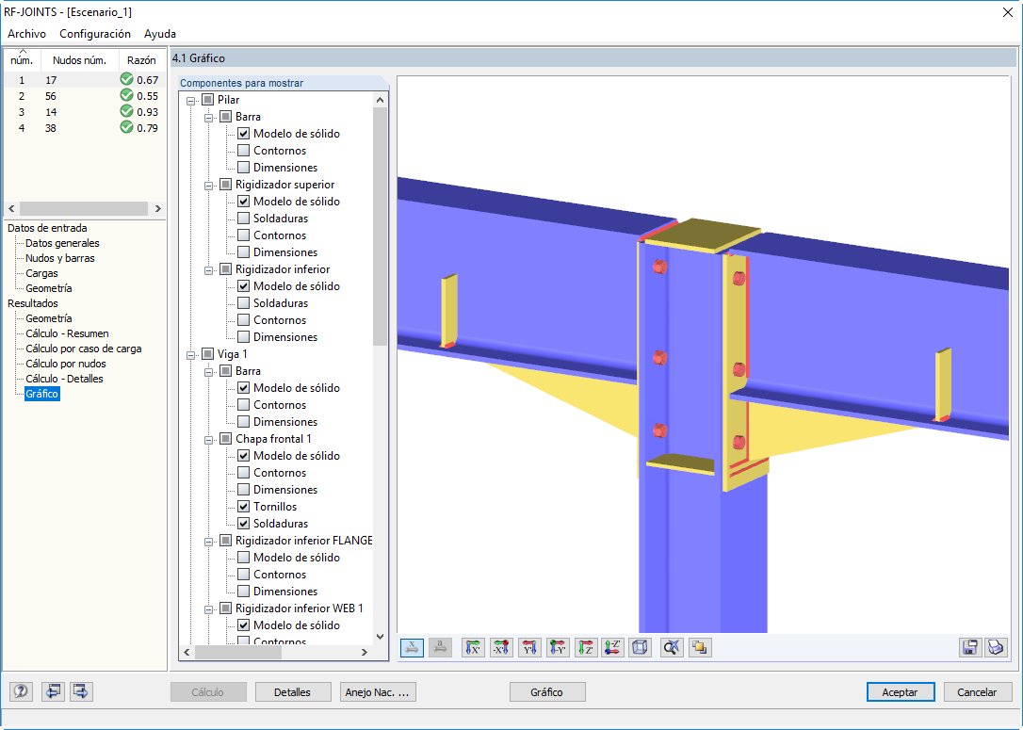Collapse Barra node under Pilar
Screen dimensions: 1023x730
(209, 118)
